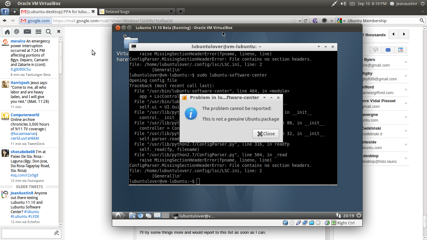Click the lists icon in Twitter sidebar
The width and height of the screenshot is (427, 240).
[38, 32]
